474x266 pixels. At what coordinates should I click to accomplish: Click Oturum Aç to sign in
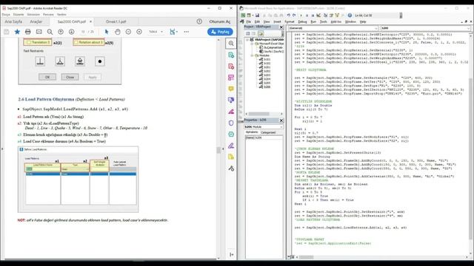pyautogui.click(x=220, y=21)
